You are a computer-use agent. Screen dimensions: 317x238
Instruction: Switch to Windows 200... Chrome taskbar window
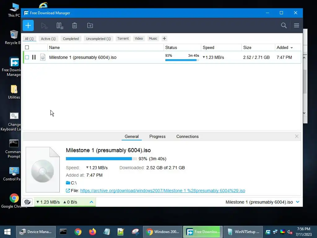163,232
